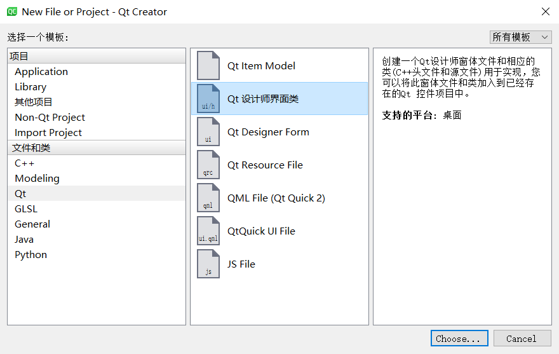The width and height of the screenshot is (559, 354).
Task: Choose the Qt Item Model template label
Action: 261,66
